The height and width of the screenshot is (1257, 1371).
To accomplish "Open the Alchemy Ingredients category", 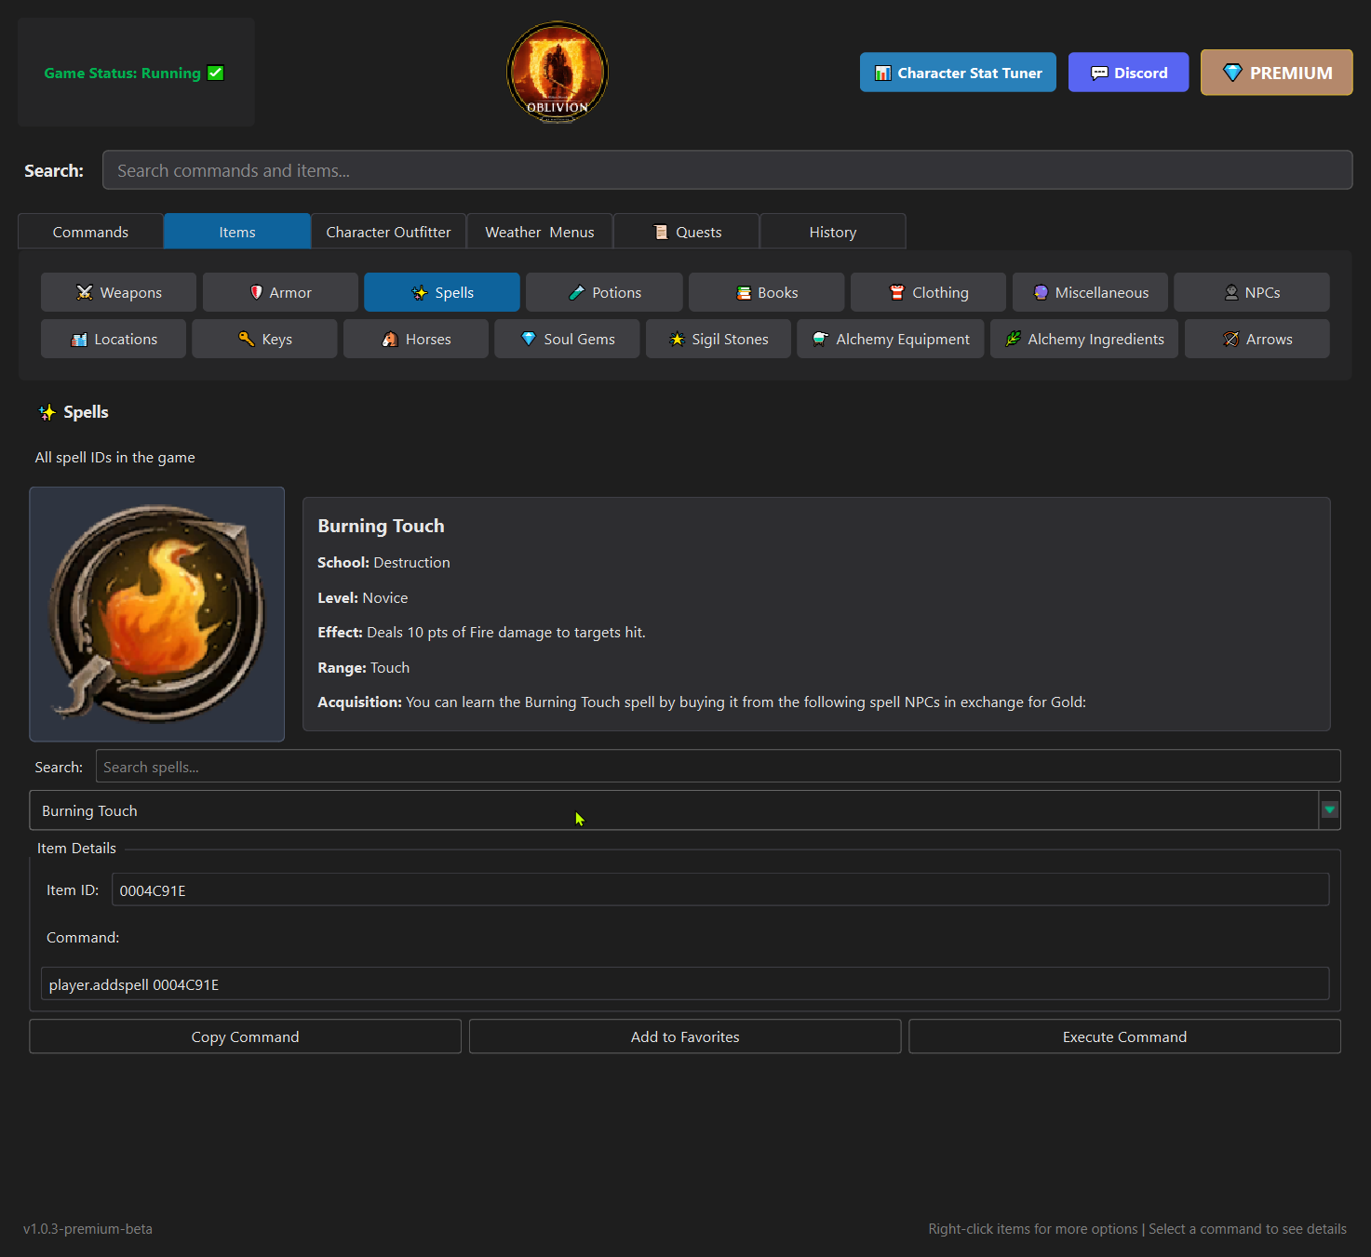I will tap(1084, 339).
